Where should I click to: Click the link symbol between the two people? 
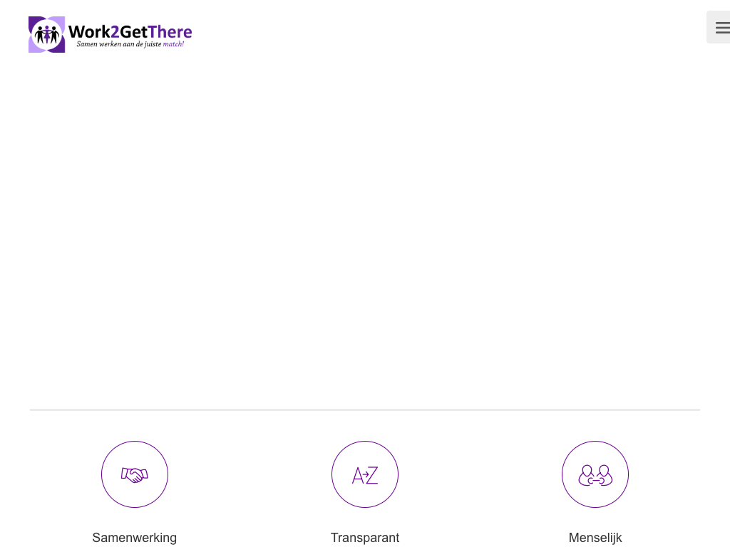point(595,481)
